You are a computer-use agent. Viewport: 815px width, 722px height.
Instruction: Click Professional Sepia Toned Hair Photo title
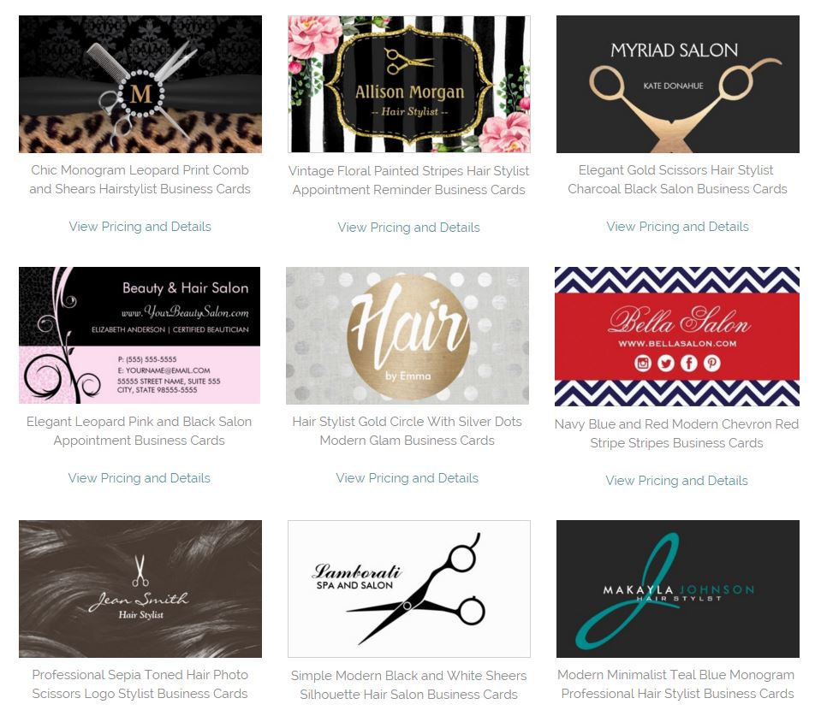(140, 684)
